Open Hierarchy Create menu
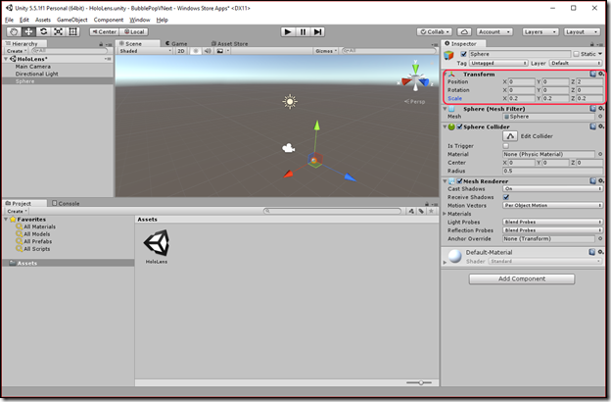The height and width of the screenshot is (402, 611). [17, 51]
